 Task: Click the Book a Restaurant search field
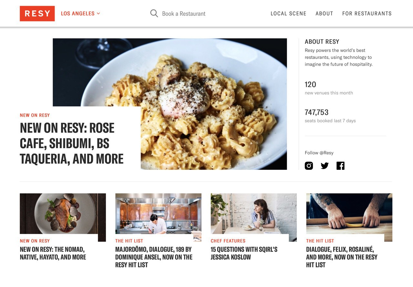[x=184, y=14]
